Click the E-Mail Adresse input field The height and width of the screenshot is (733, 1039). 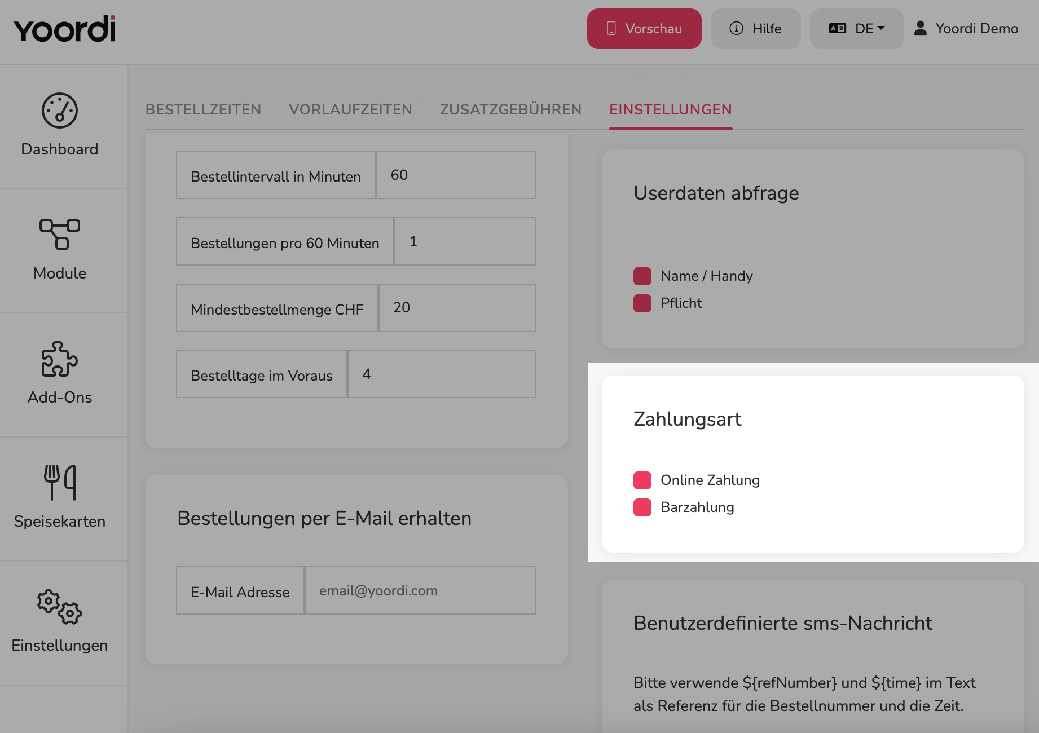pos(421,590)
